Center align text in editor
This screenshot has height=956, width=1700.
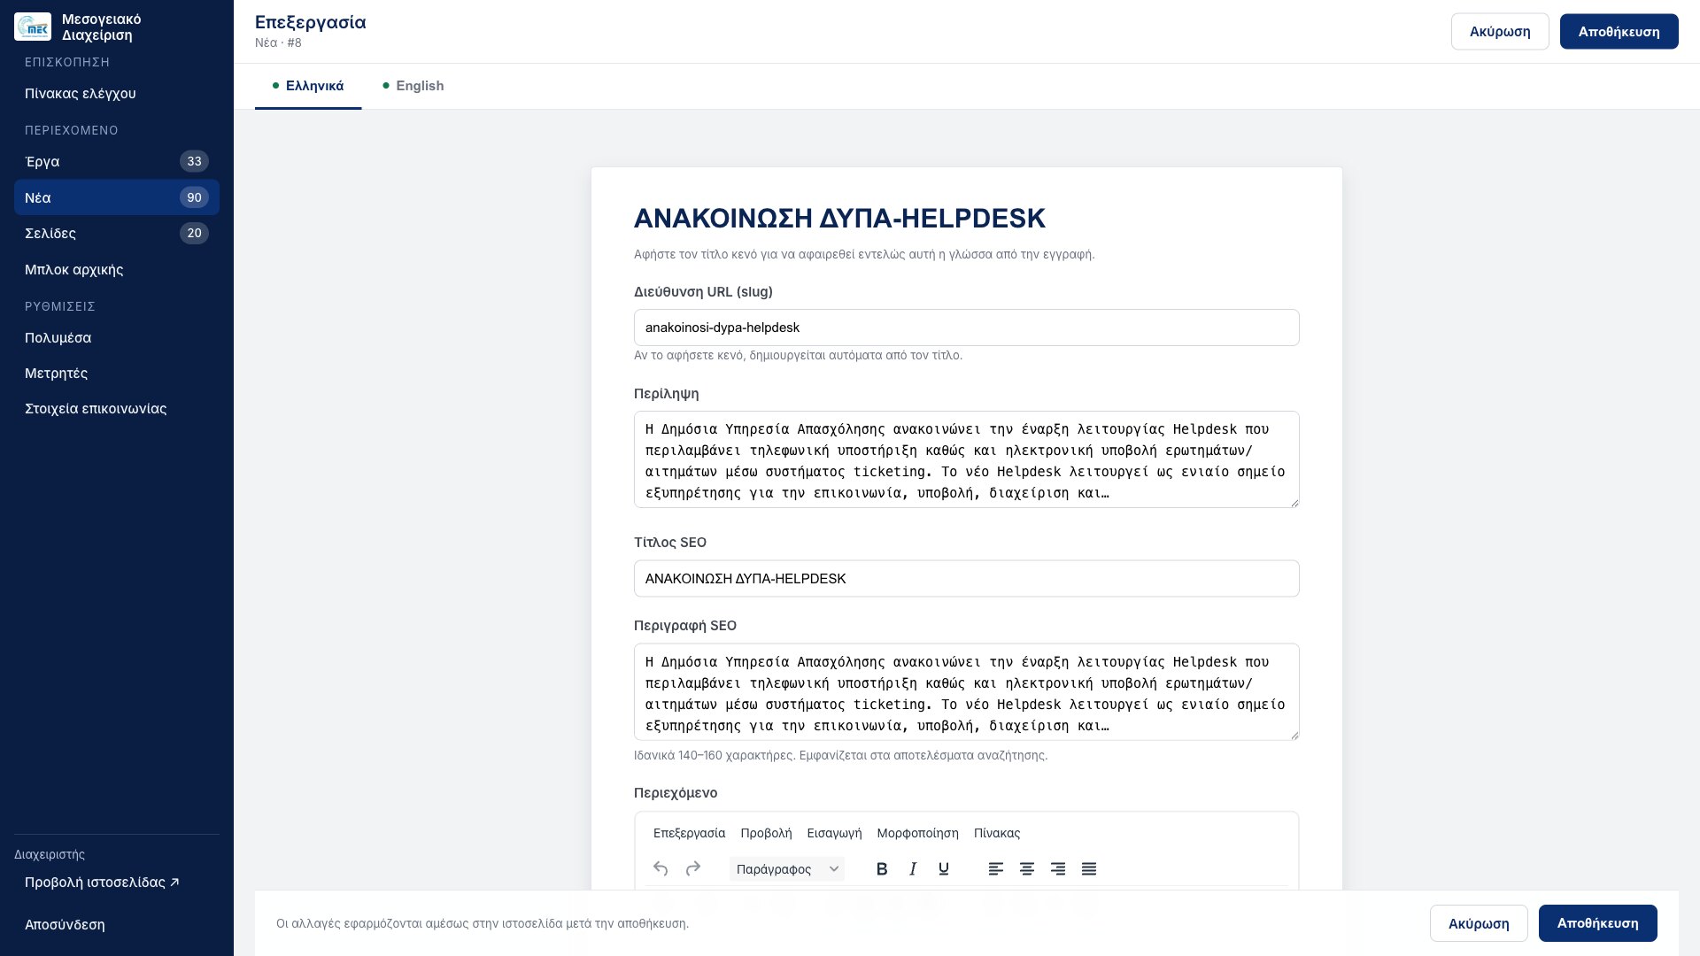tap(1027, 868)
